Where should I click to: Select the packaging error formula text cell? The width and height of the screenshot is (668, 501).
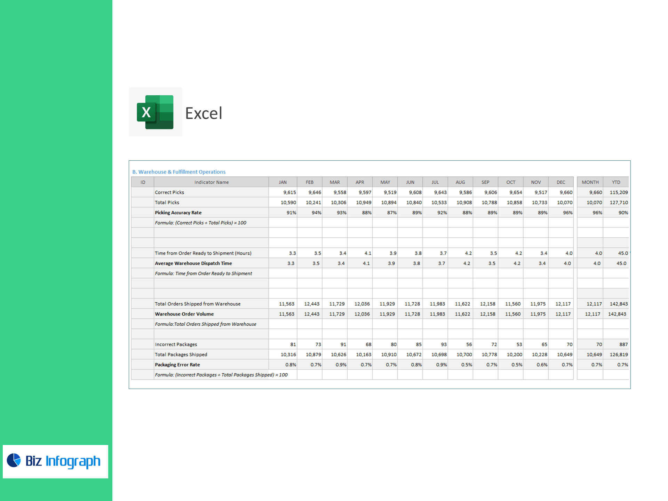click(x=221, y=375)
